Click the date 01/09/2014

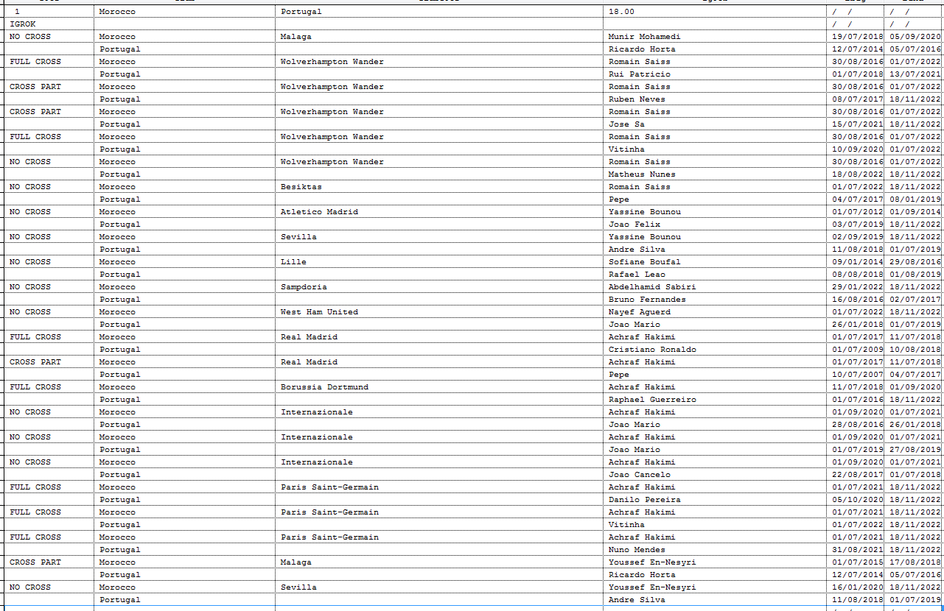tap(915, 212)
